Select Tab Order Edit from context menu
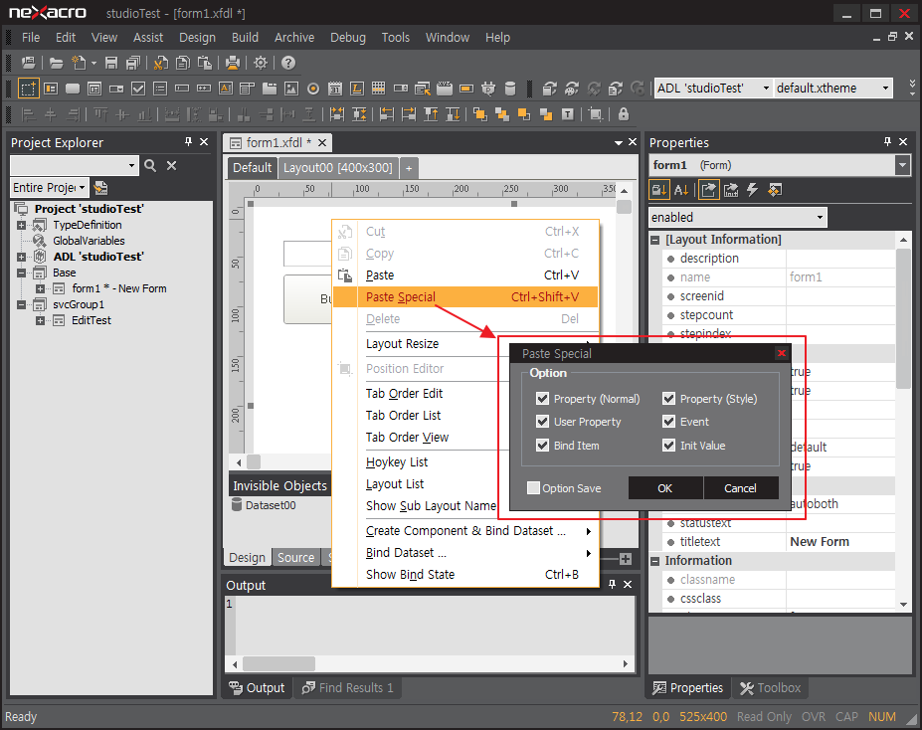922x730 pixels. click(x=404, y=393)
